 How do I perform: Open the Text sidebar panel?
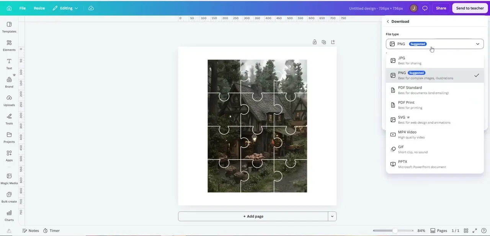9,64
